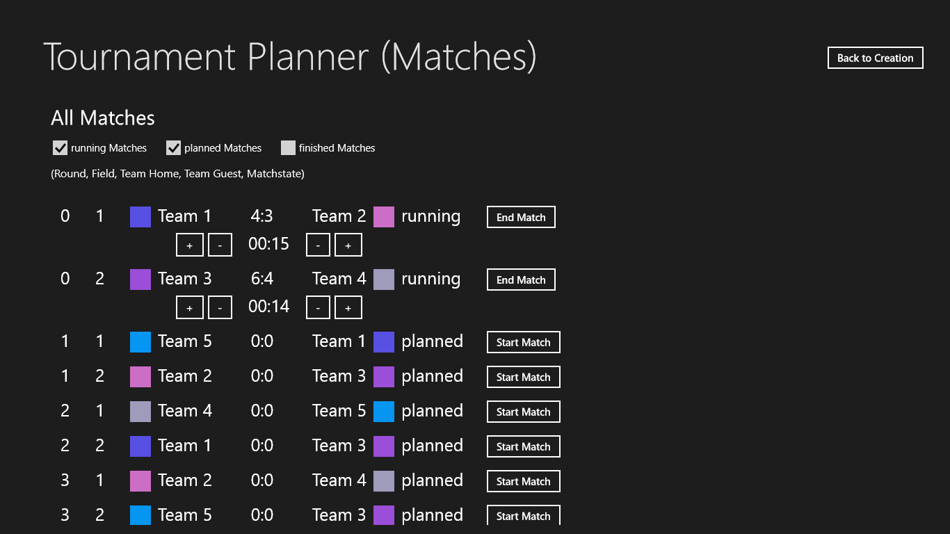Viewport: 950px width, 534px height.
Task: Start the Team 5 vs Team 1 match
Action: 523,343
